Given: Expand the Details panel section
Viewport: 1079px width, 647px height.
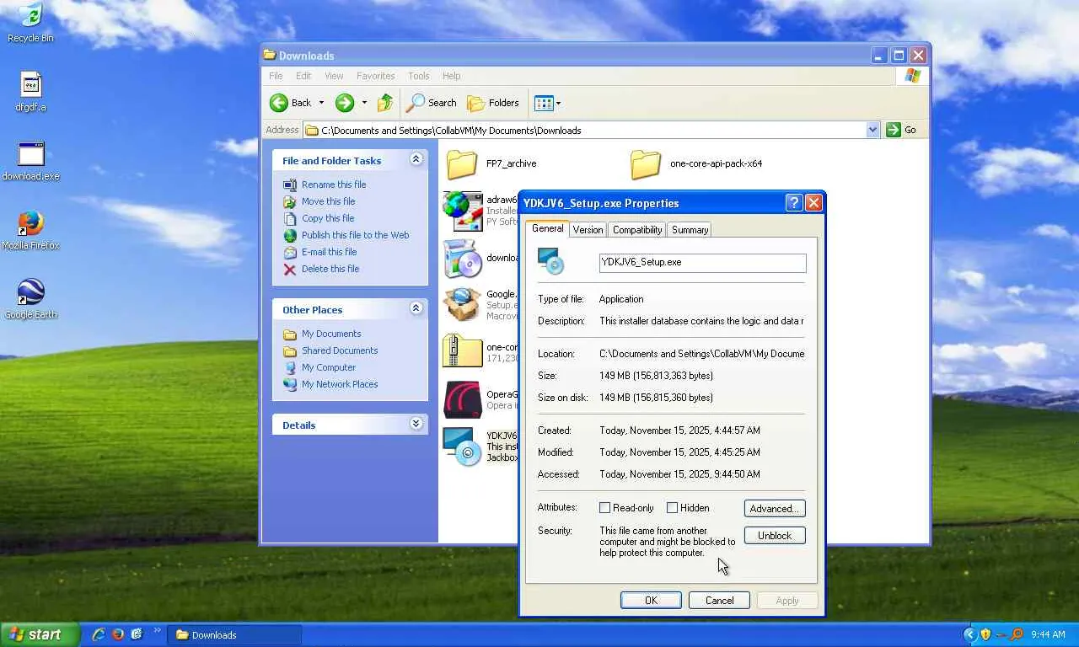Looking at the screenshot, I should 416,425.
